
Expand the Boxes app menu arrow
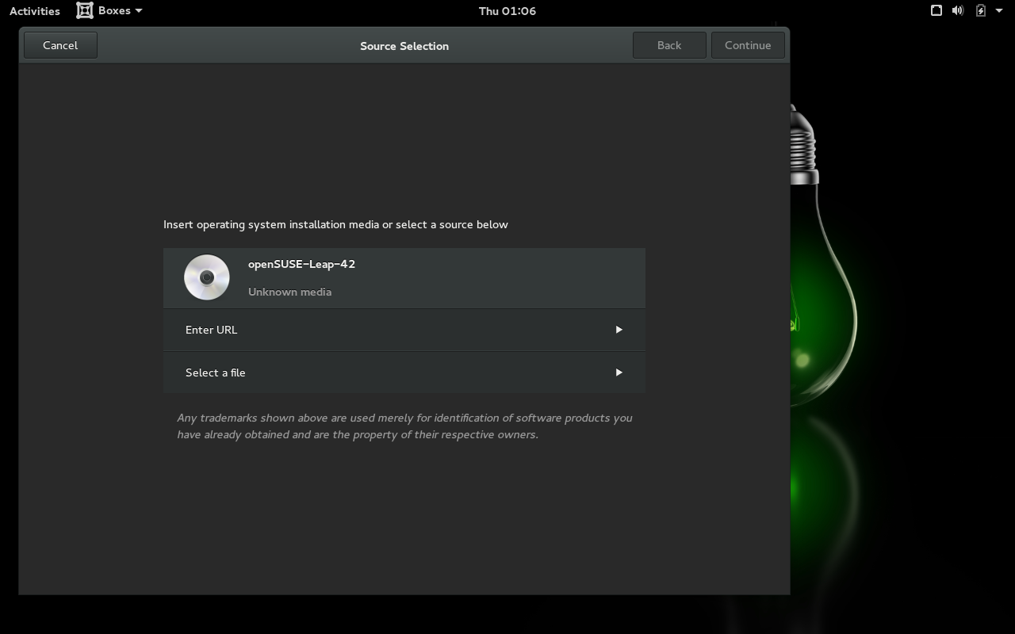(139, 11)
